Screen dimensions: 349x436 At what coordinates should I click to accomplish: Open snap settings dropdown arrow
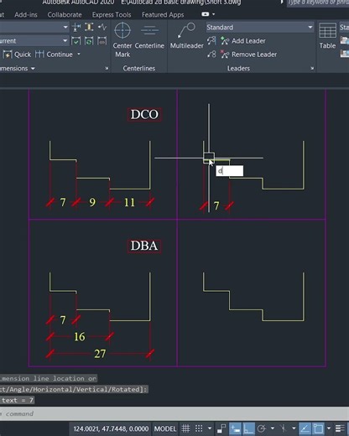pos(210,428)
